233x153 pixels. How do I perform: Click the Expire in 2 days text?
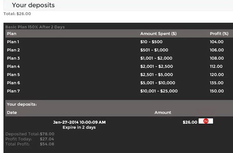click(79, 127)
